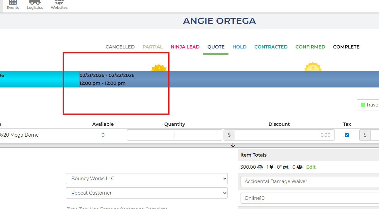Image resolution: width=379 pixels, height=209 pixels.
Task: Click the weight scale icon in Item Totals
Action: click(x=260, y=167)
